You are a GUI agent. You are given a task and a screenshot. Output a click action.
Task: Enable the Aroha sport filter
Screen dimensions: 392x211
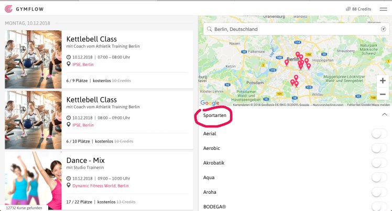click(x=378, y=192)
